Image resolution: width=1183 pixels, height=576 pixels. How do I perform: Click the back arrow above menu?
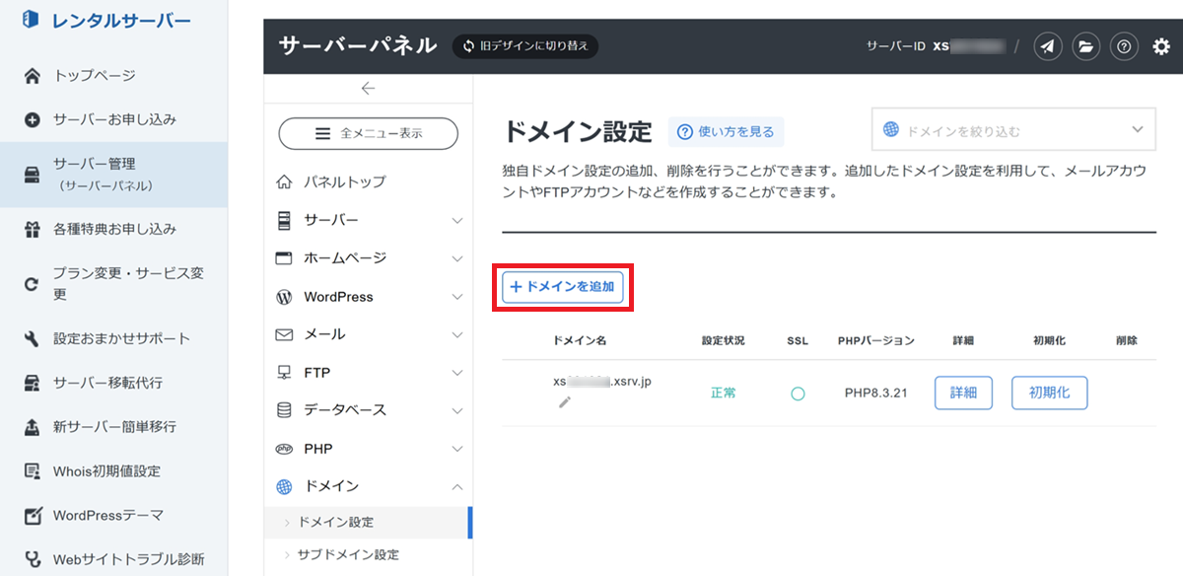pyautogui.click(x=368, y=89)
